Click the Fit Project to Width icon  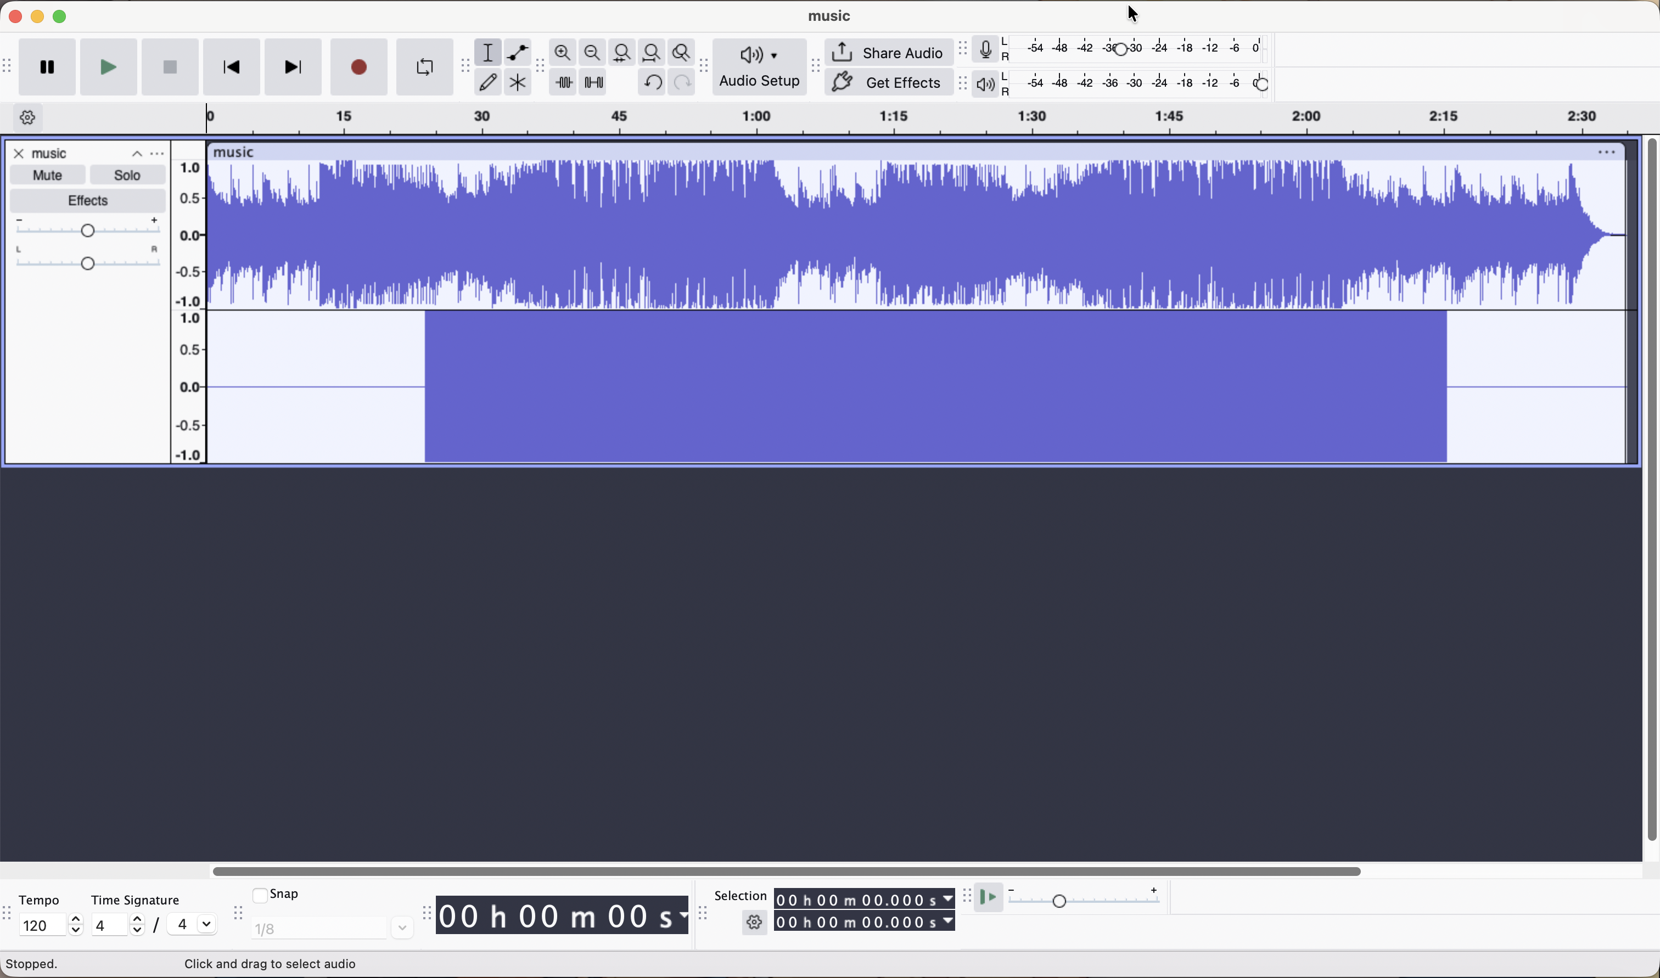click(652, 52)
